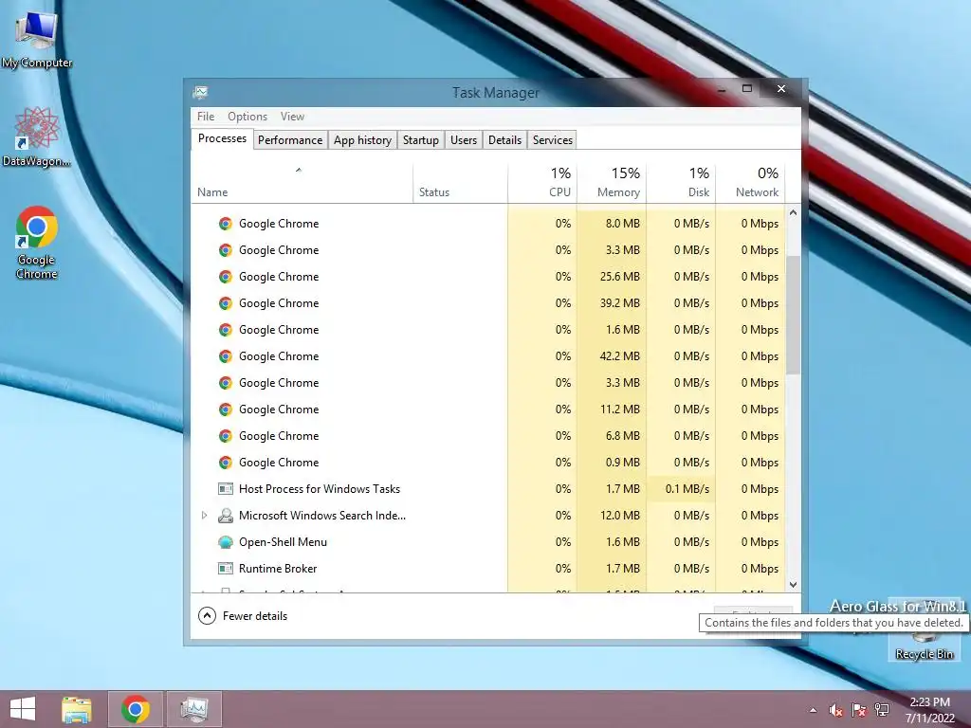The image size is (971, 728).
Task: Open the View menu
Action: (292, 117)
